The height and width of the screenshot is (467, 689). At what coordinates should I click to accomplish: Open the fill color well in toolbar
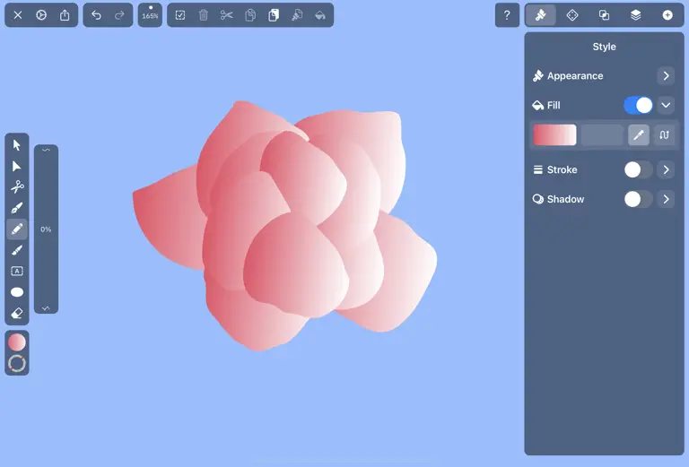[x=17, y=342]
